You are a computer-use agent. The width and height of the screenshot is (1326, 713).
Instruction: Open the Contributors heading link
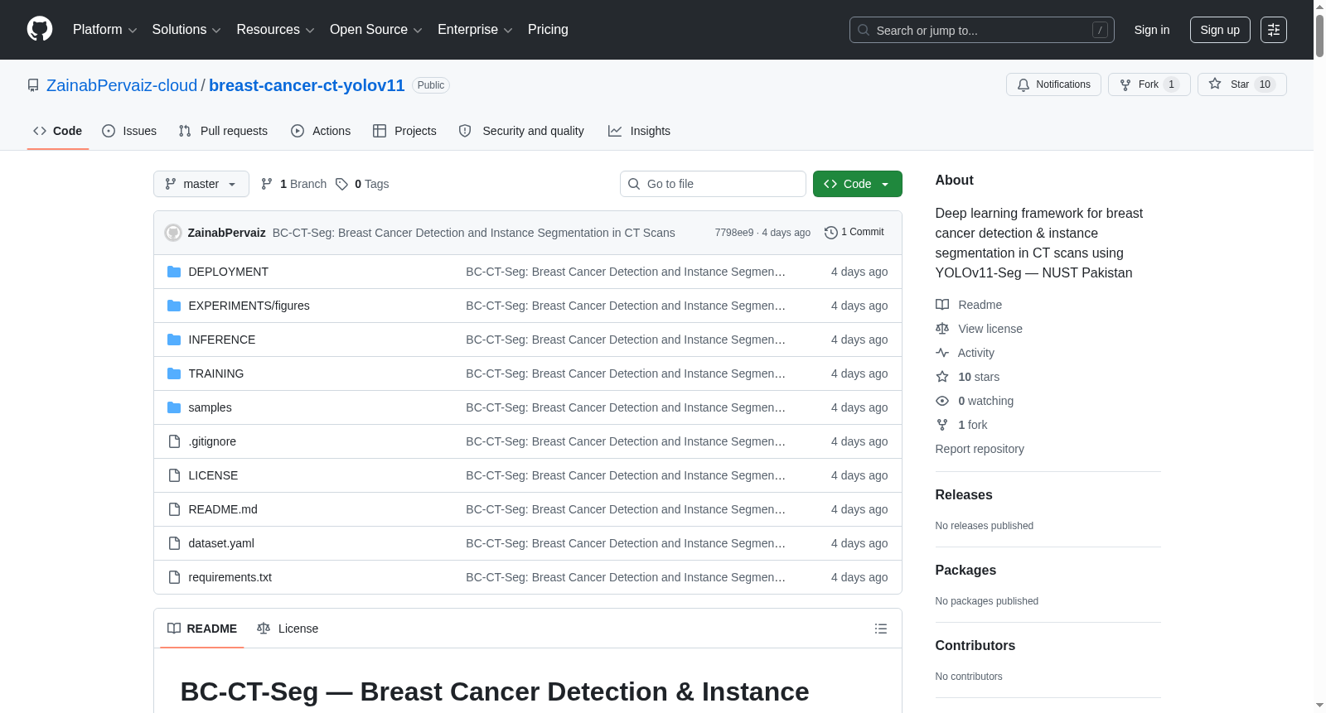(x=975, y=645)
